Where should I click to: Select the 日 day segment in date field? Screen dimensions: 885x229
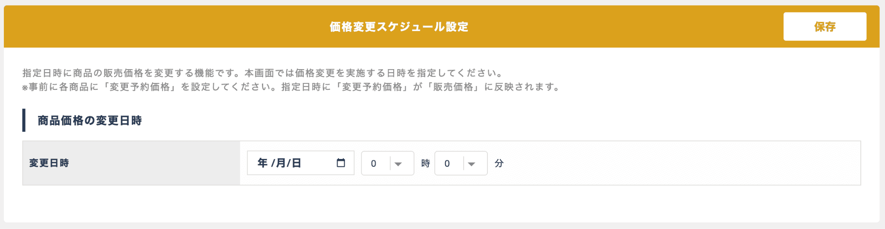point(296,163)
